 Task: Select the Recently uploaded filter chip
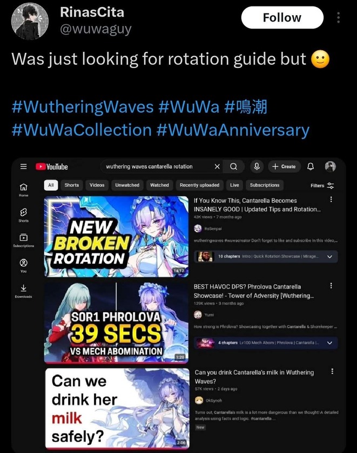[x=199, y=185]
